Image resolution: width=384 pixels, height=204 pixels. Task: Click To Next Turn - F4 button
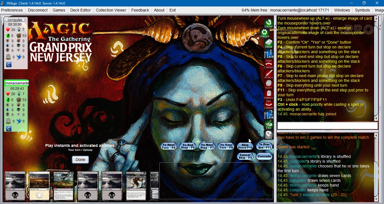tap(169, 146)
